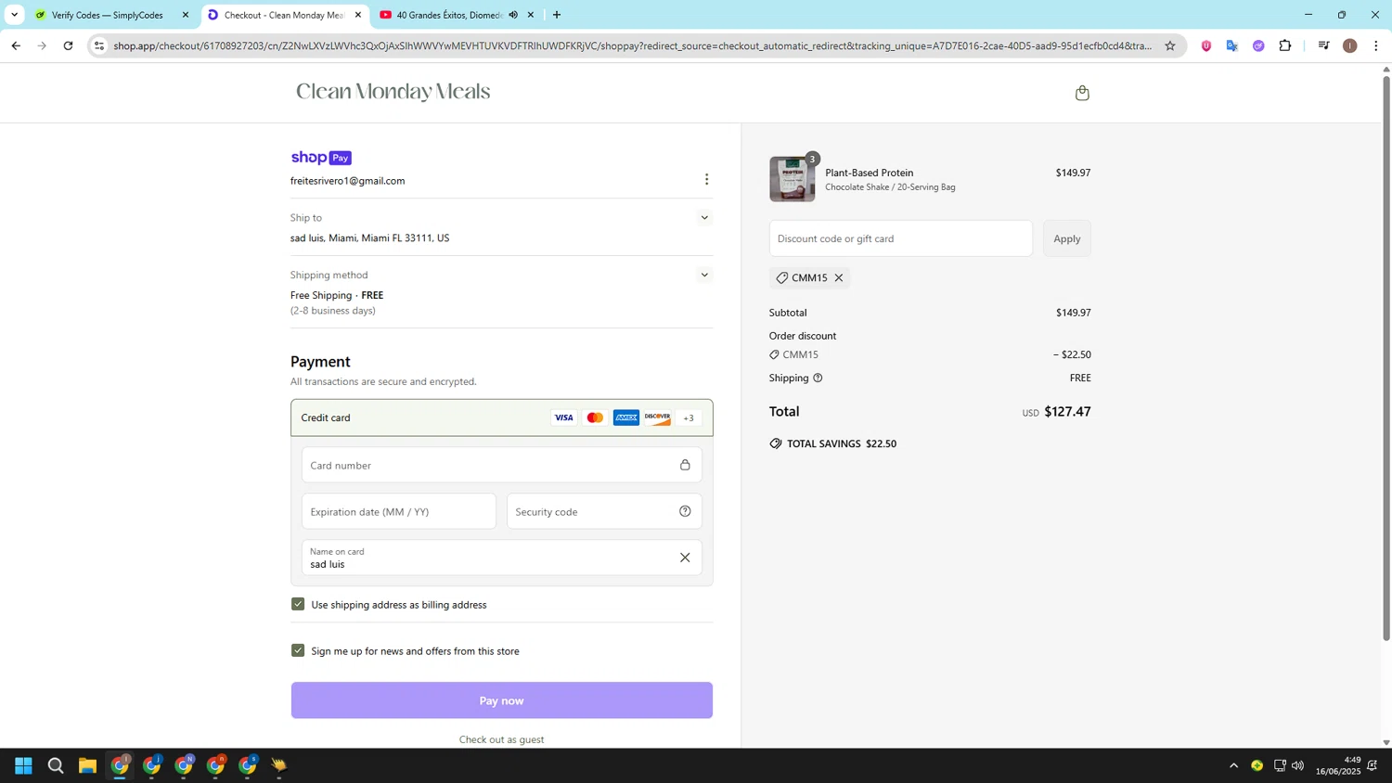The width and height of the screenshot is (1392, 783).
Task: Close the 40 Grandes Éxitos tab
Action: (x=531, y=15)
